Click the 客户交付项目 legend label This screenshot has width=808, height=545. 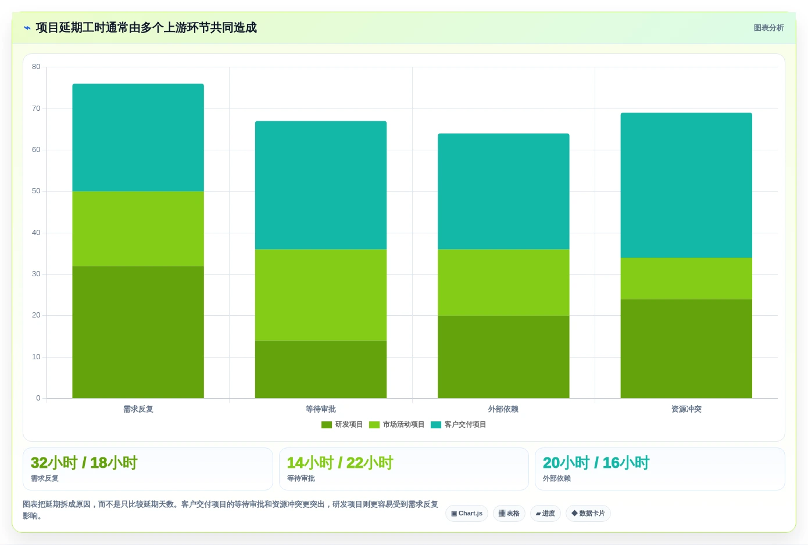pos(465,425)
